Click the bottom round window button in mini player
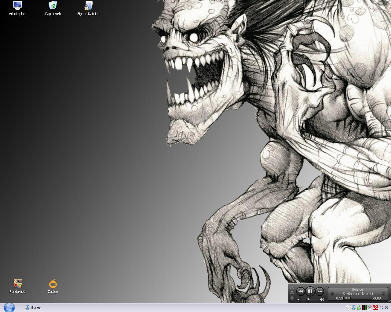 pyautogui.click(x=292, y=298)
